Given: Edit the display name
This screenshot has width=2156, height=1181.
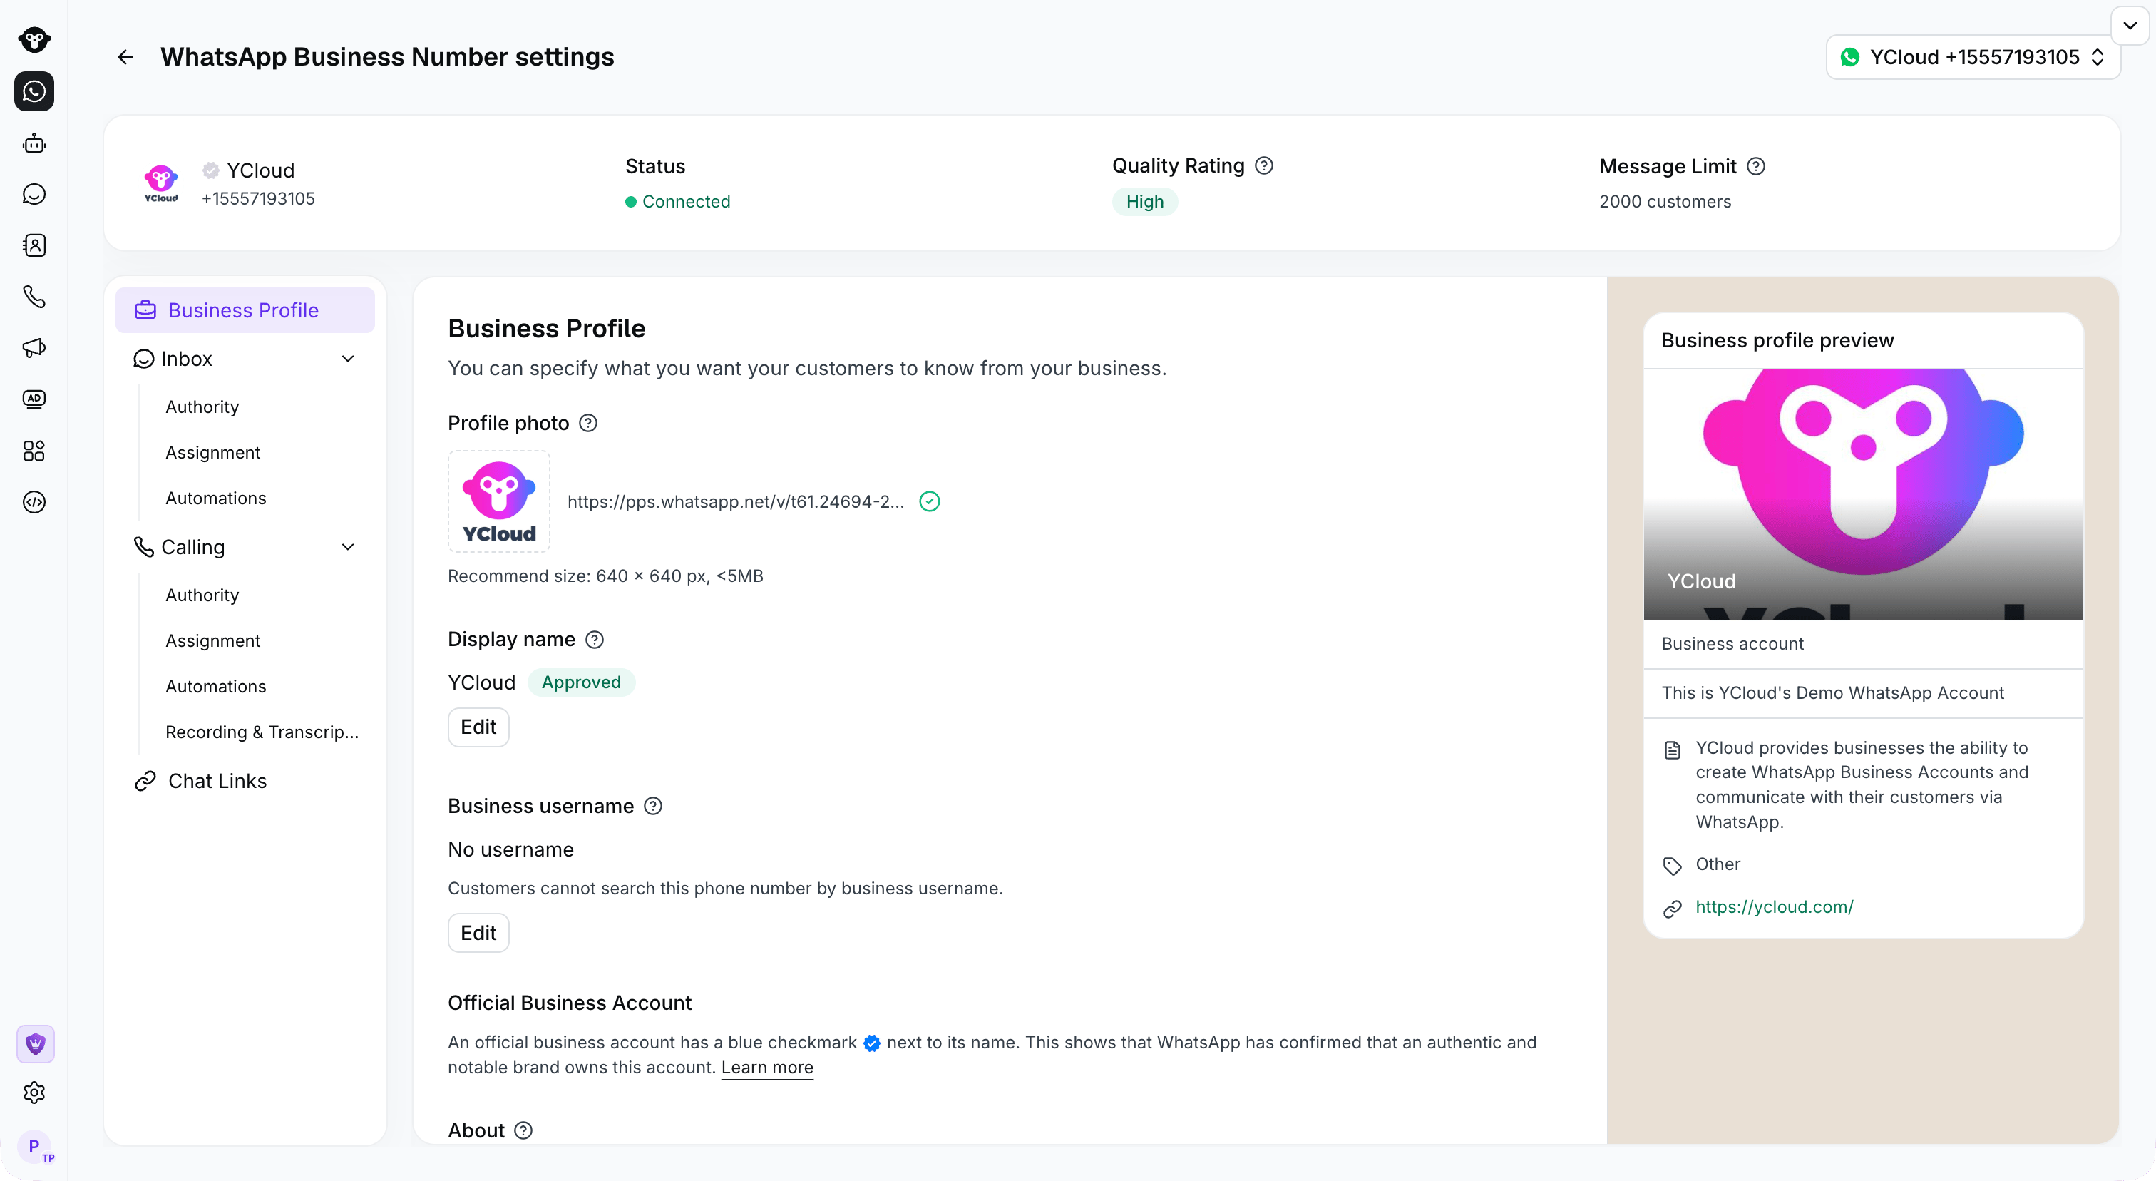Looking at the screenshot, I should coord(478,727).
